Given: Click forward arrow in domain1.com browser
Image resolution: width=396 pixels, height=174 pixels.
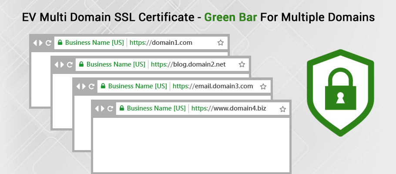Looking at the screenshot, I should pyautogui.click(x=41, y=43).
